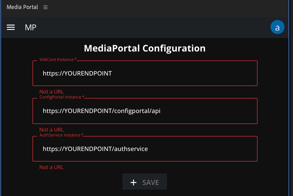
Task: Click the plus icon inside the SAVE button
Action: pyautogui.click(x=133, y=182)
